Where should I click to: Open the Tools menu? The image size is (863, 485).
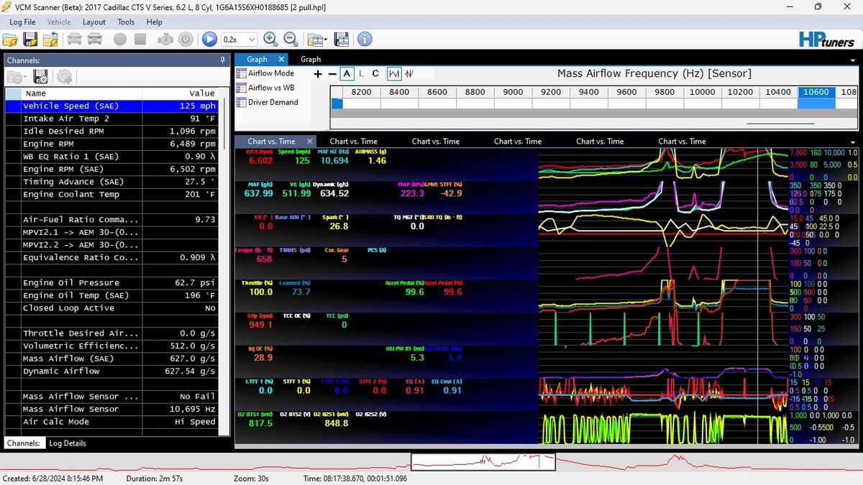click(126, 22)
